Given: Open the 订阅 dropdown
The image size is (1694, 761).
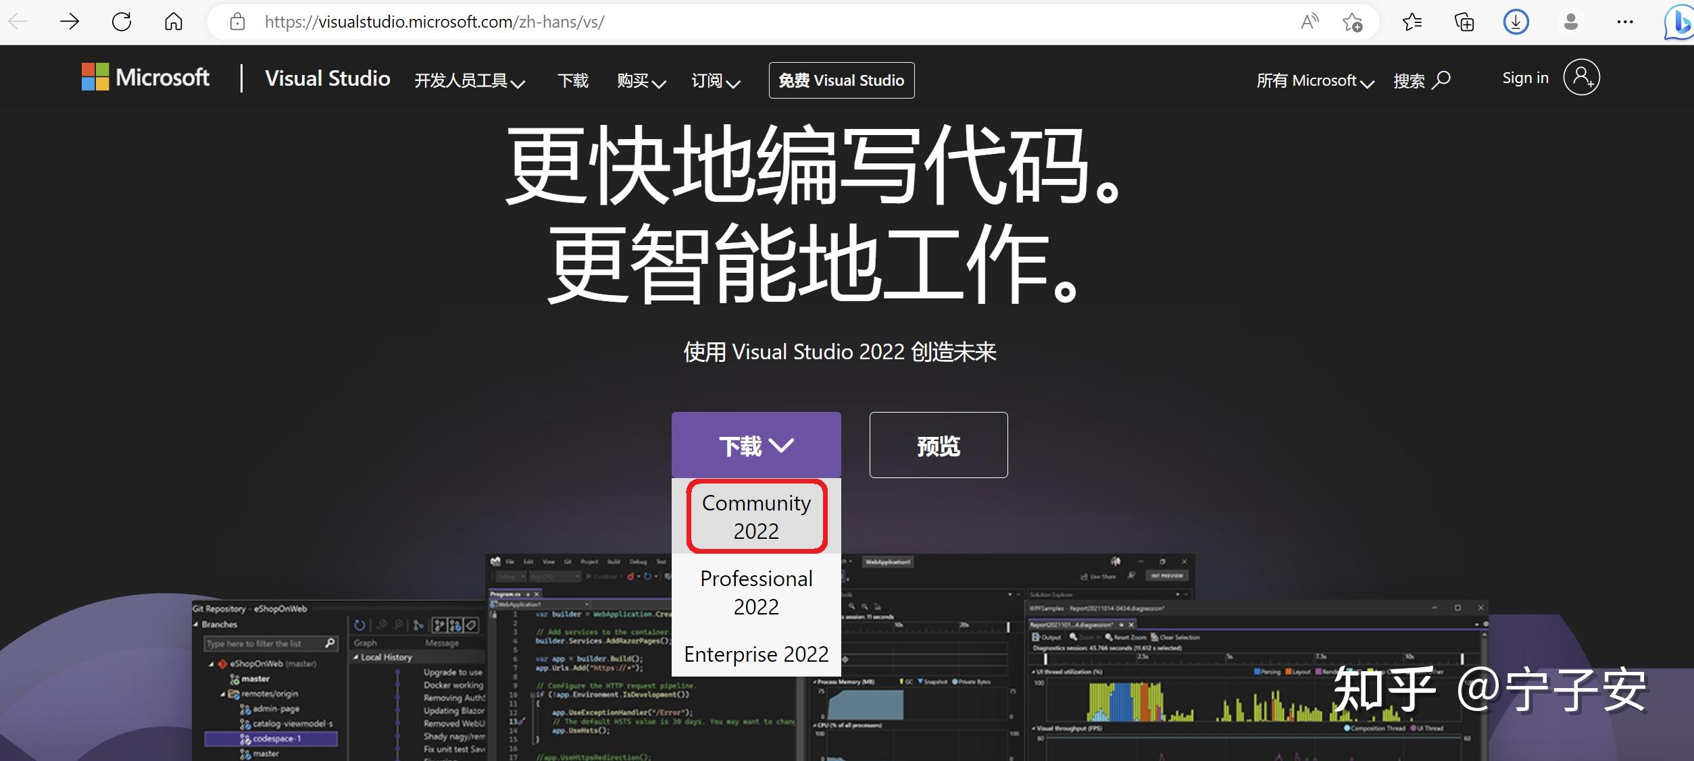Looking at the screenshot, I should (x=714, y=80).
